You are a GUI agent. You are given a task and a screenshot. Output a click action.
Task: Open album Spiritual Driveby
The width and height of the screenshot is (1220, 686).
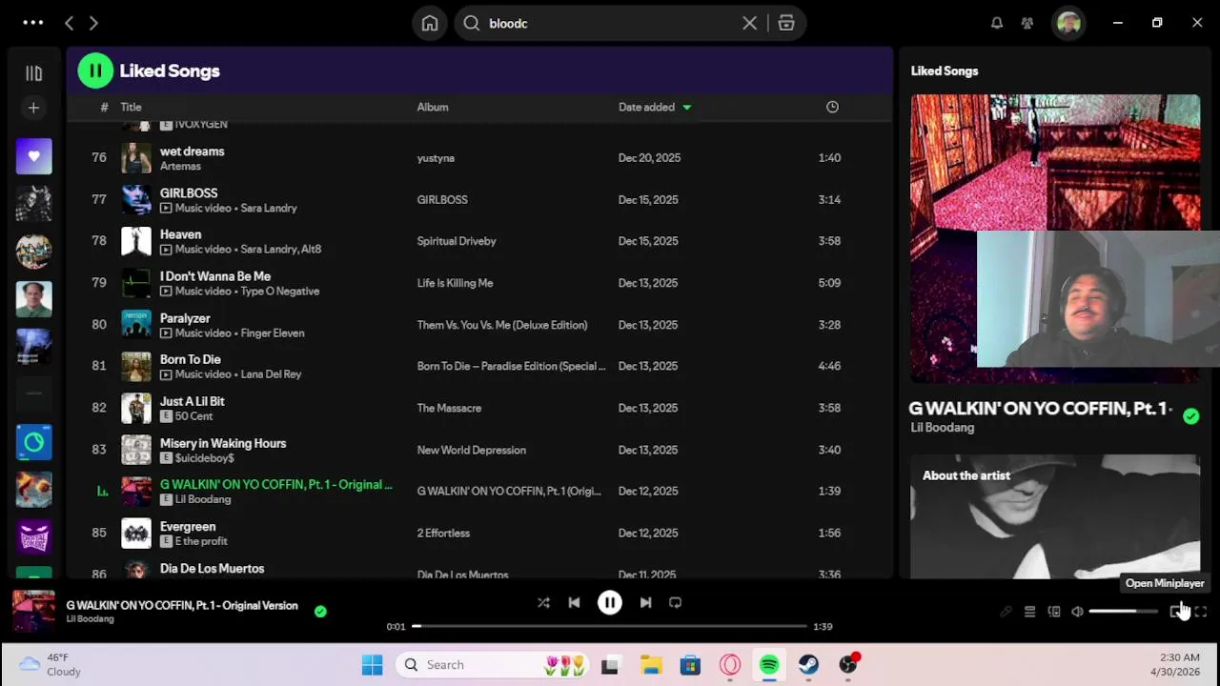(x=457, y=241)
